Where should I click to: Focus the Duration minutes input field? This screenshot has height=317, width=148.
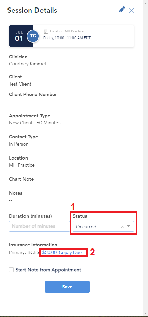click(39, 226)
